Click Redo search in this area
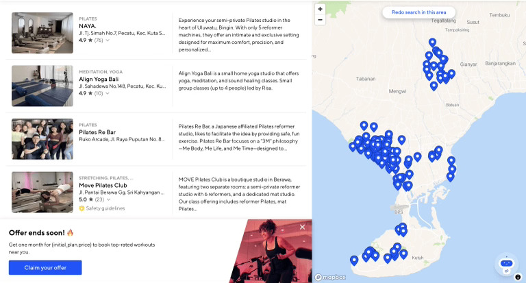The height and width of the screenshot is (283, 526). coord(418,12)
